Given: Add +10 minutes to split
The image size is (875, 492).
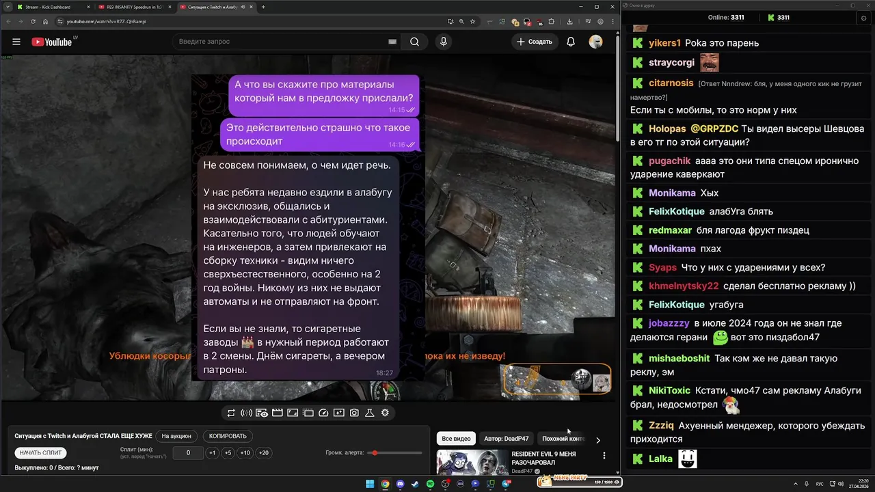Looking at the screenshot, I should point(245,453).
